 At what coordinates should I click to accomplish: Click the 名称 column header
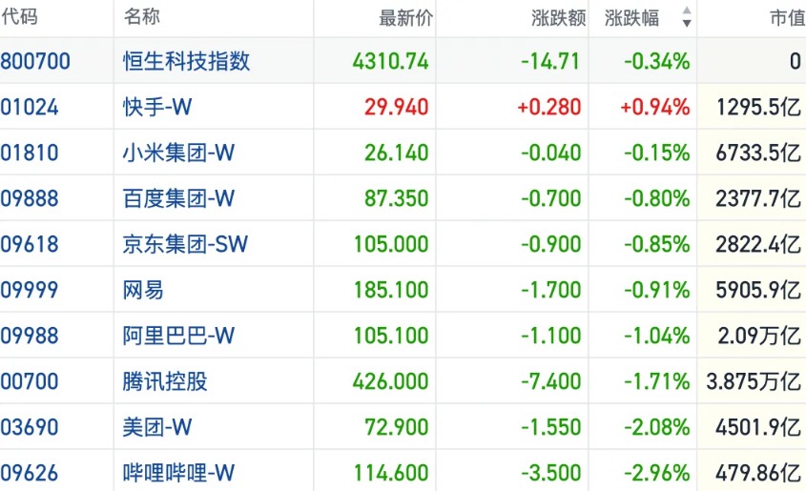point(142,16)
